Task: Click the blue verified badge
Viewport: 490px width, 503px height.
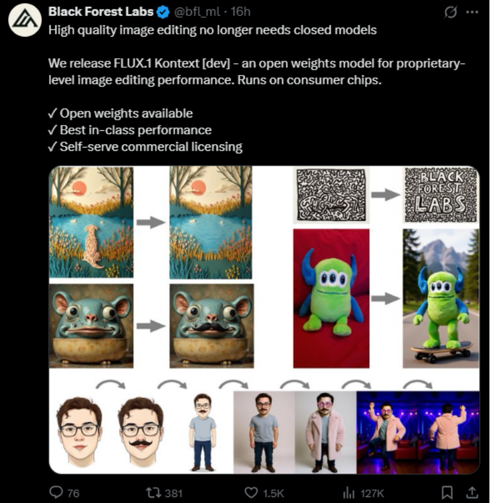Action: (x=163, y=12)
